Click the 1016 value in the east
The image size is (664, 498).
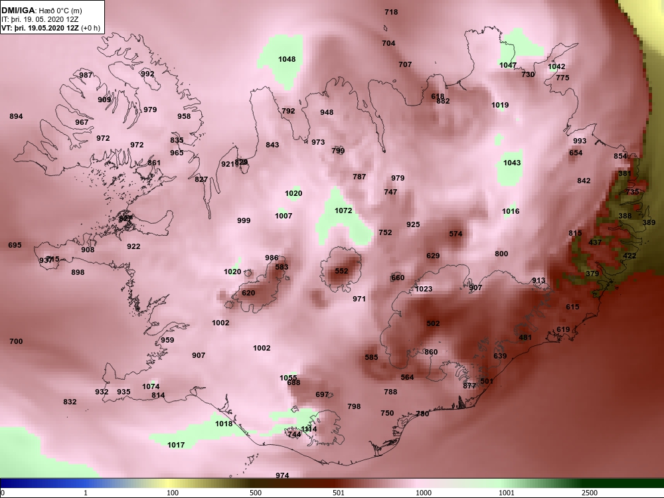511,211
